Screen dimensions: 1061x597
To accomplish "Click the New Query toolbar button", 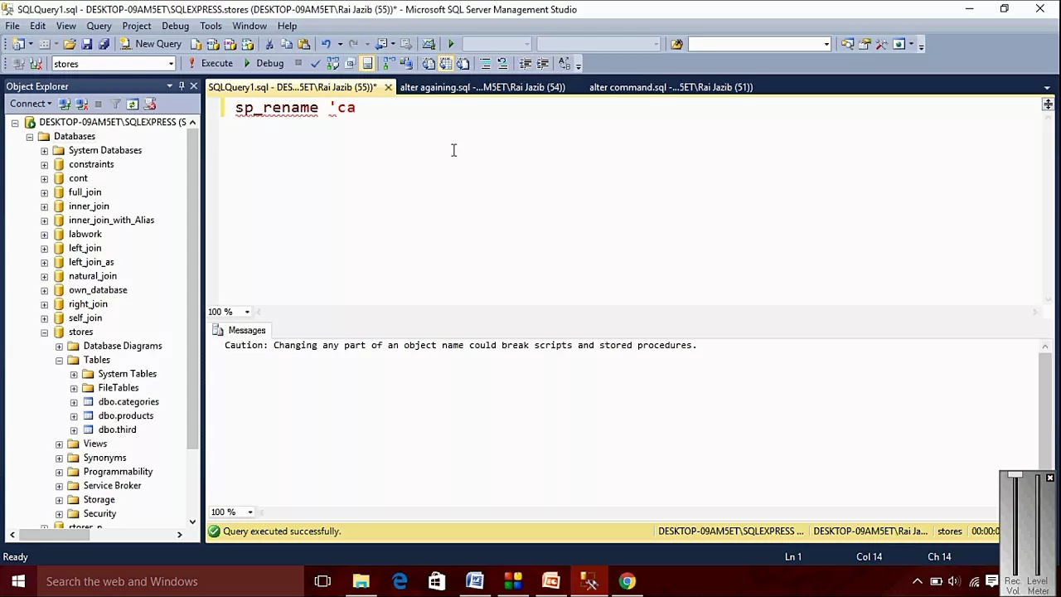I will [150, 44].
